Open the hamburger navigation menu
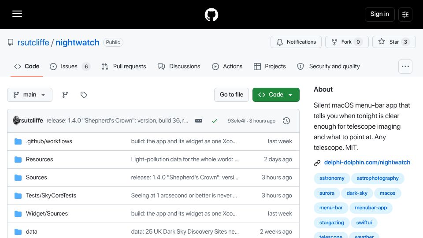Screen dimensions: 423x238 [x=17, y=14]
